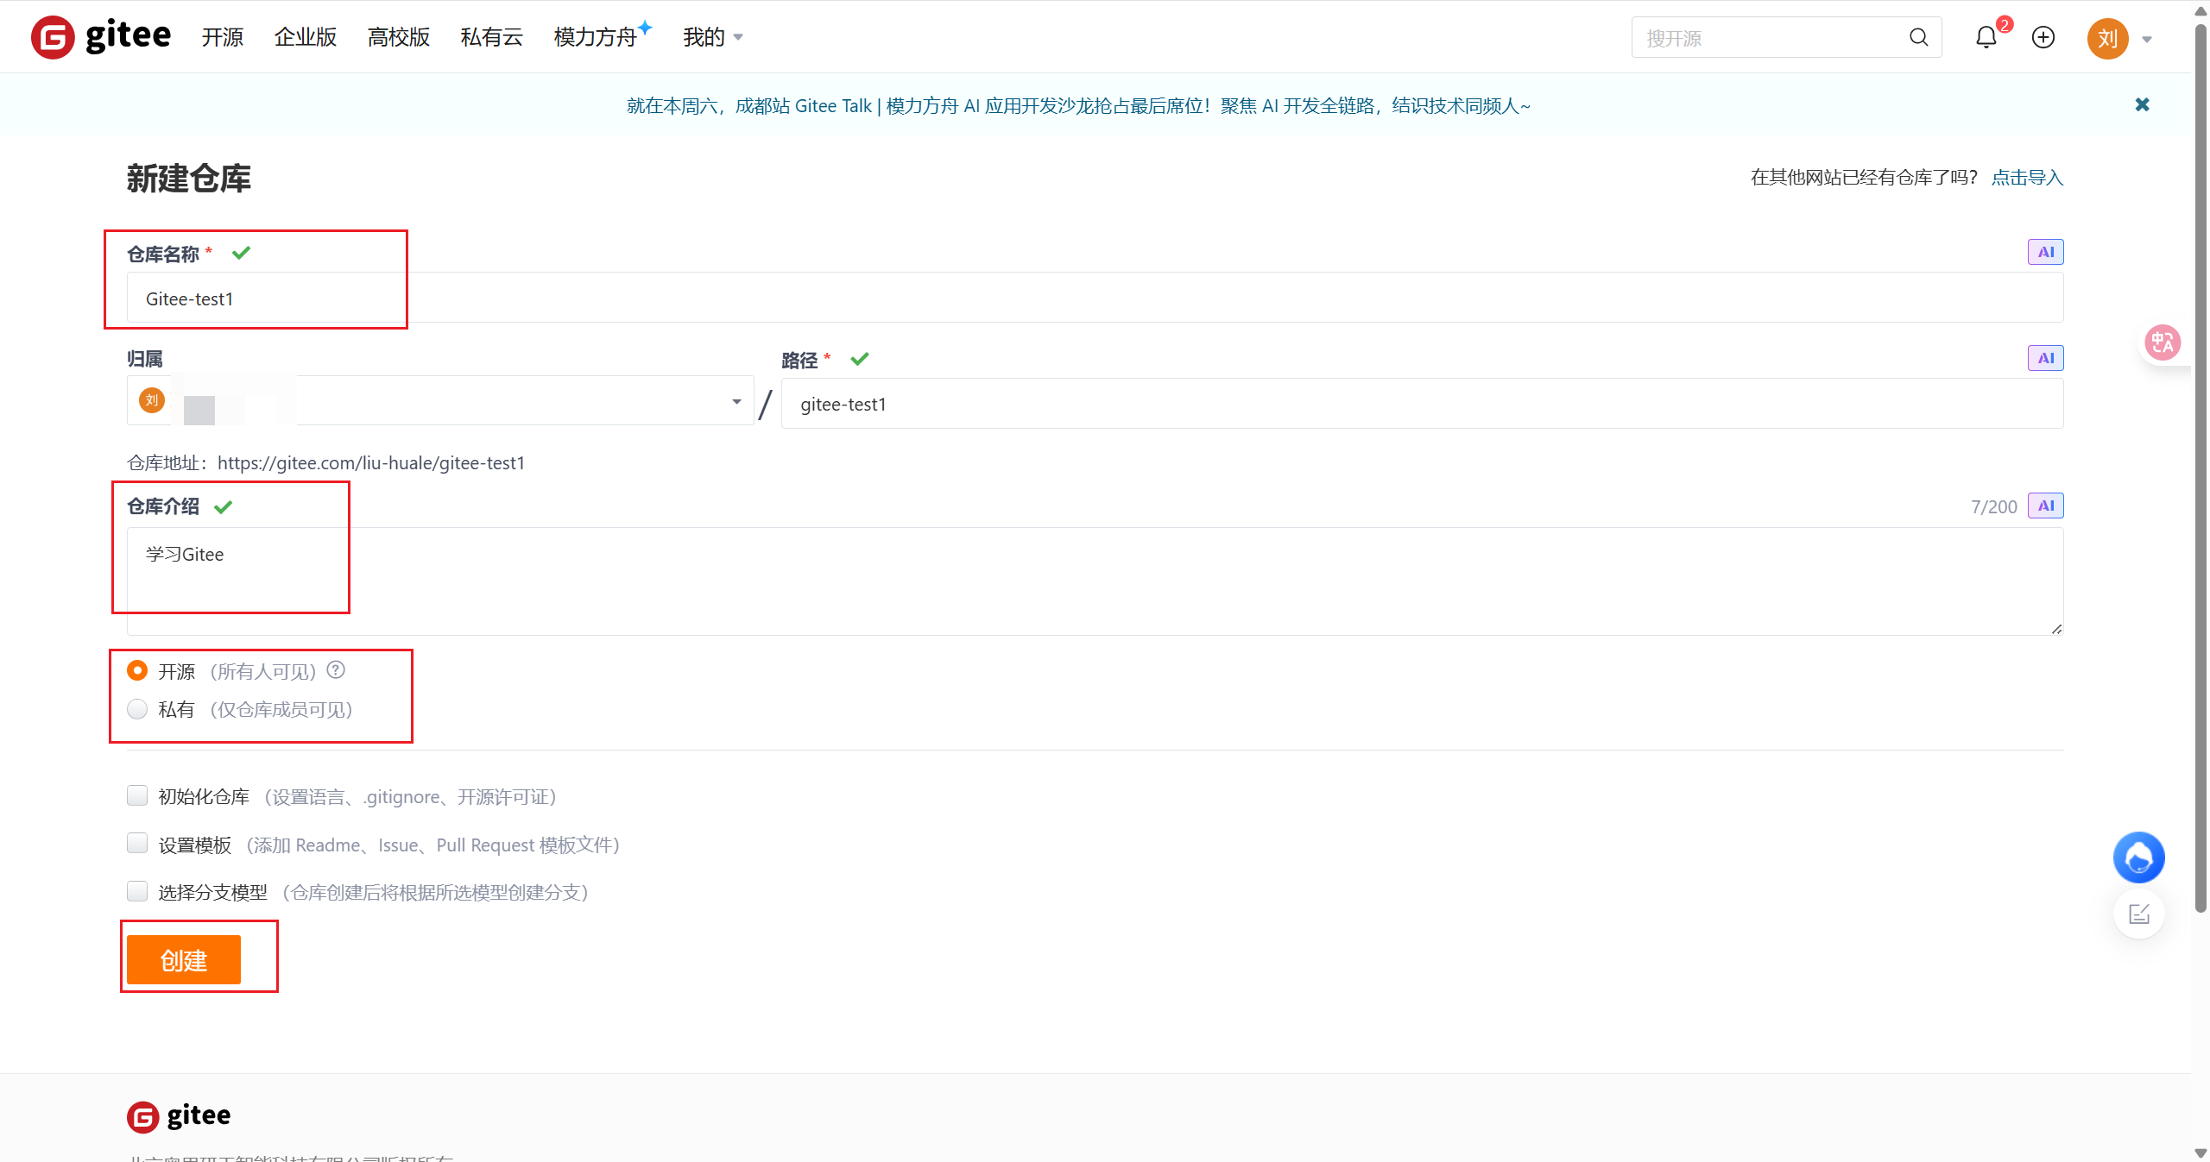Click the repository address URL text
Viewport: 2210px width, 1162px height.
371,463
